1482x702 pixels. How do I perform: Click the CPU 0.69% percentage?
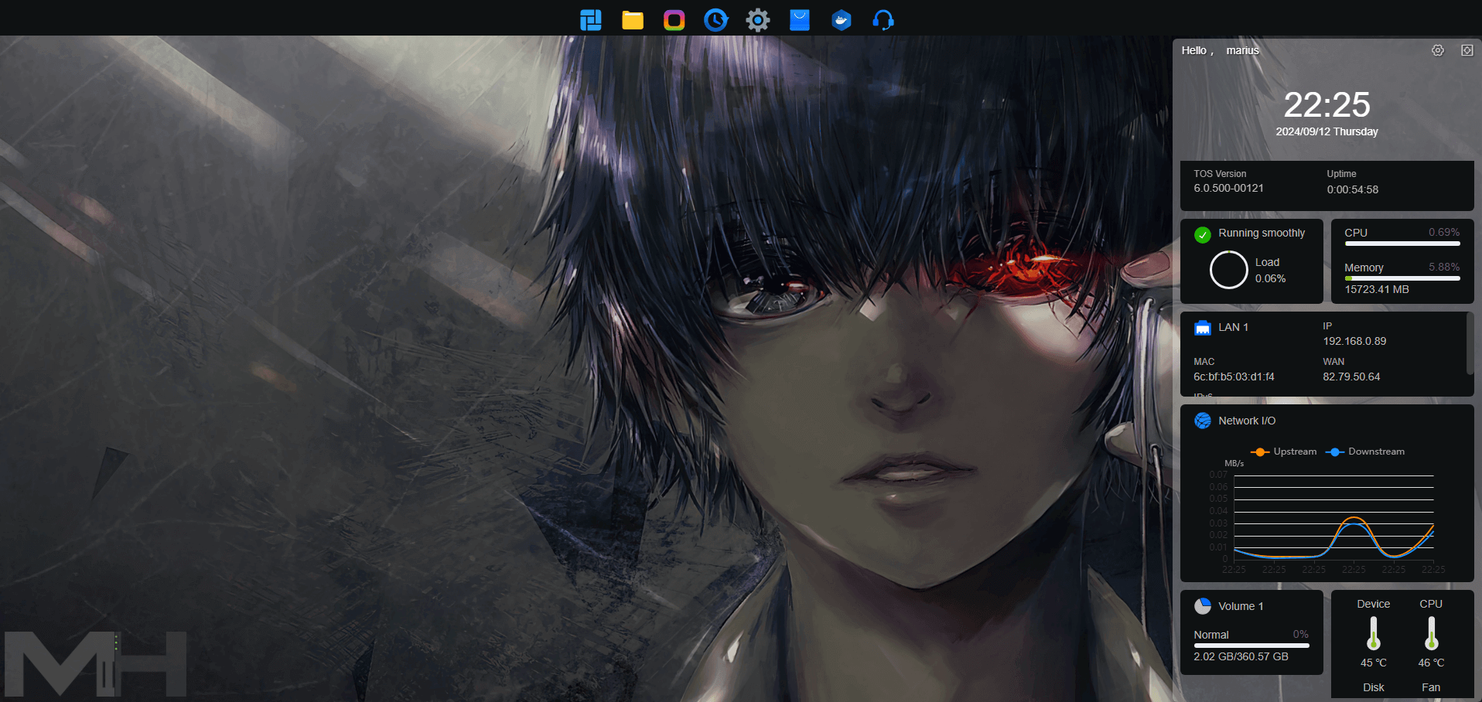point(1444,232)
